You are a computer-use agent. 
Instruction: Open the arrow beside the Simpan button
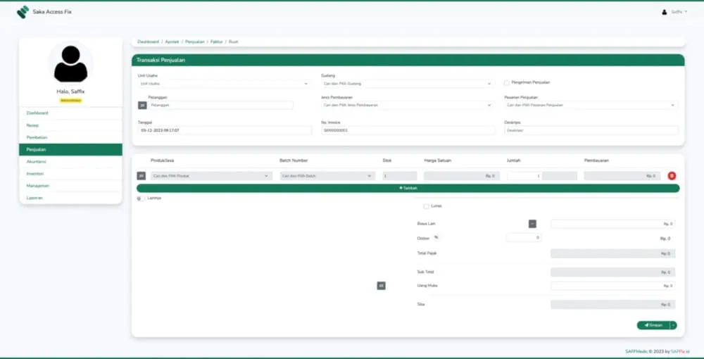[673, 325]
